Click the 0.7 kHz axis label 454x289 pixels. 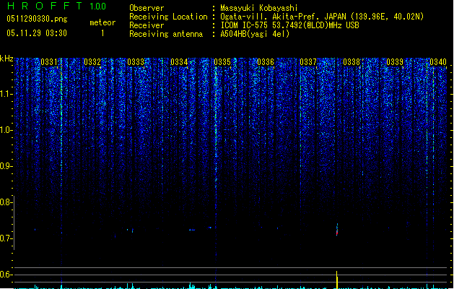point(6,238)
